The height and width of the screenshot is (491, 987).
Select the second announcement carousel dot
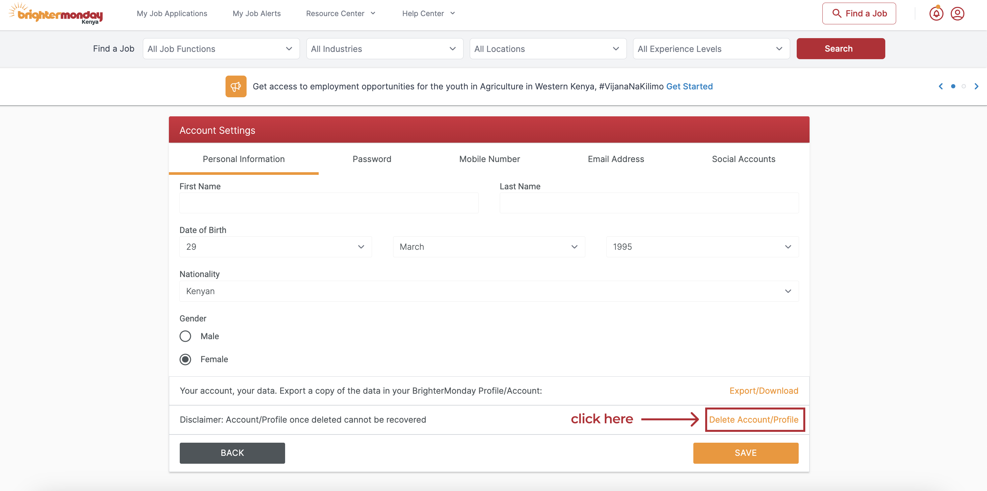pyautogui.click(x=964, y=86)
